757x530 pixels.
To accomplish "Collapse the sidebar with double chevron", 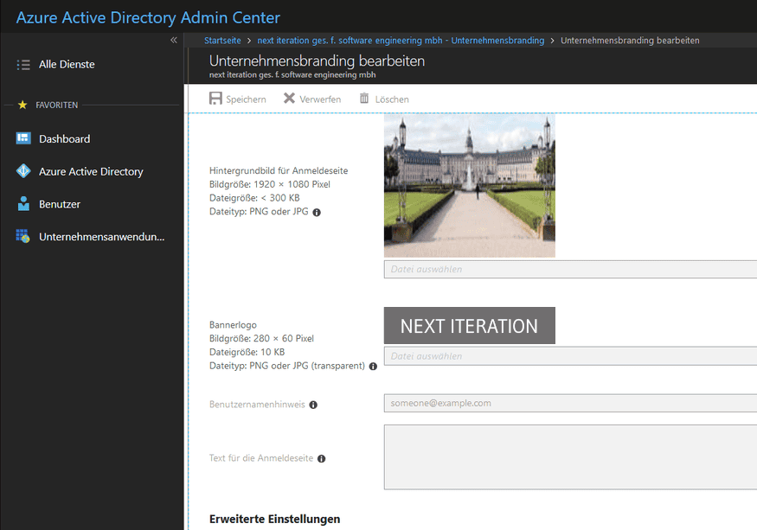I will (174, 40).
